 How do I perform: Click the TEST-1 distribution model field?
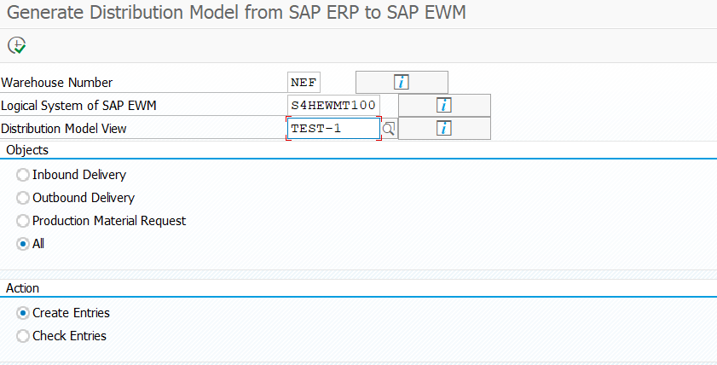pyautogui.click(x=333, y=129)
